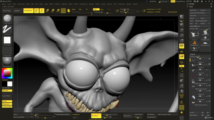Collapse the Tool palette header
The width and height of the screenshot is (214, 120).
pyautogui.click(x=191, y=7)
